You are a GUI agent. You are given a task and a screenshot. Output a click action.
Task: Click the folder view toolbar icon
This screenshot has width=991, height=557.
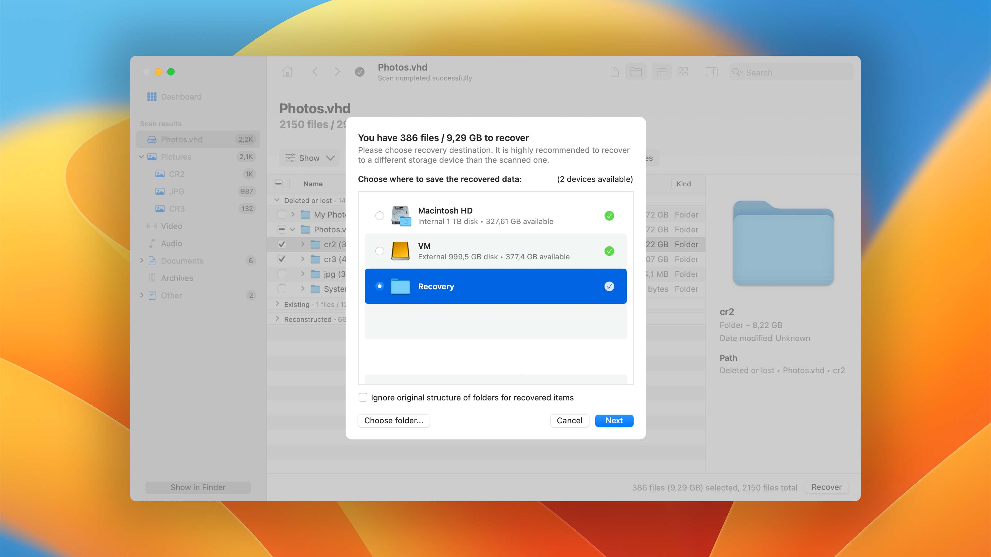point(635,72)
